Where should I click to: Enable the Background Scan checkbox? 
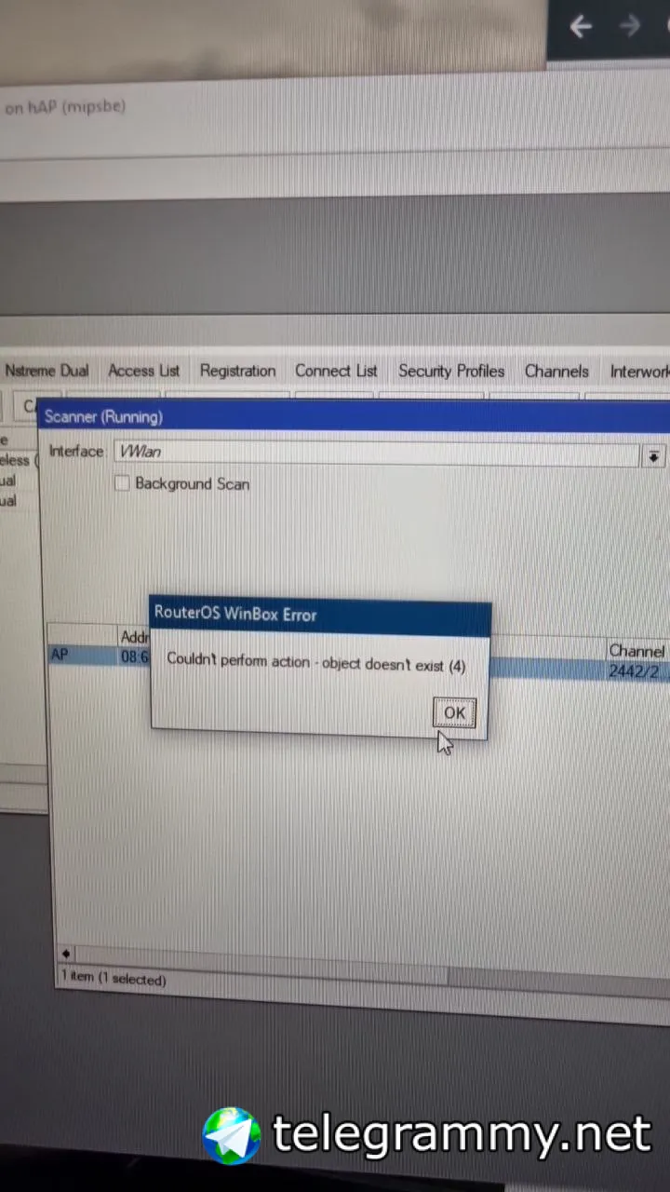122,483
